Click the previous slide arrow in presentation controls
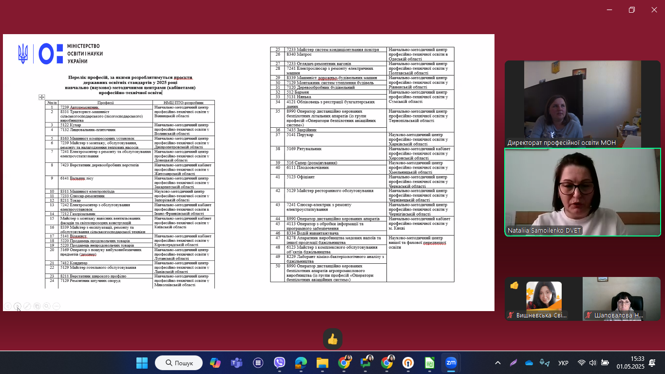The image size is (665, 374). (x=8, y=306)
